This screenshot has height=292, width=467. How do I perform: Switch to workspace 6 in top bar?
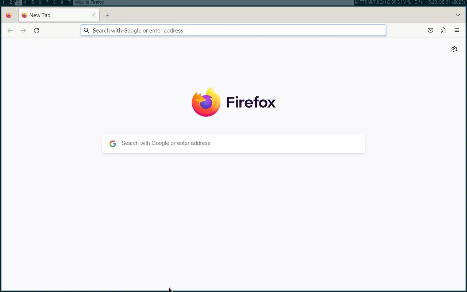click(40, 2)
